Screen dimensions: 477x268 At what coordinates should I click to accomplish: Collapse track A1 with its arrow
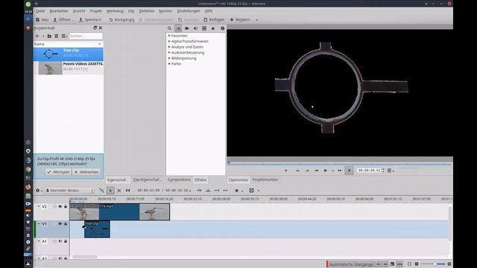click(x=39, y=241)
